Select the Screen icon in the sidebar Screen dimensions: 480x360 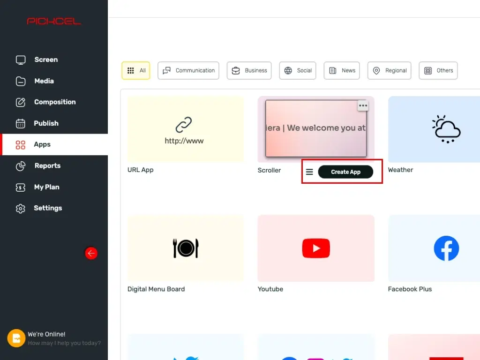tap(21, 60)
